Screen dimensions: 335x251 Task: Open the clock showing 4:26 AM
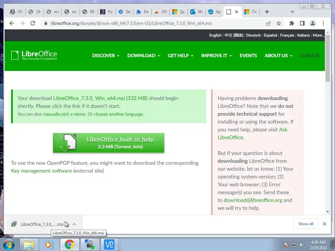(x=318, y=245)
